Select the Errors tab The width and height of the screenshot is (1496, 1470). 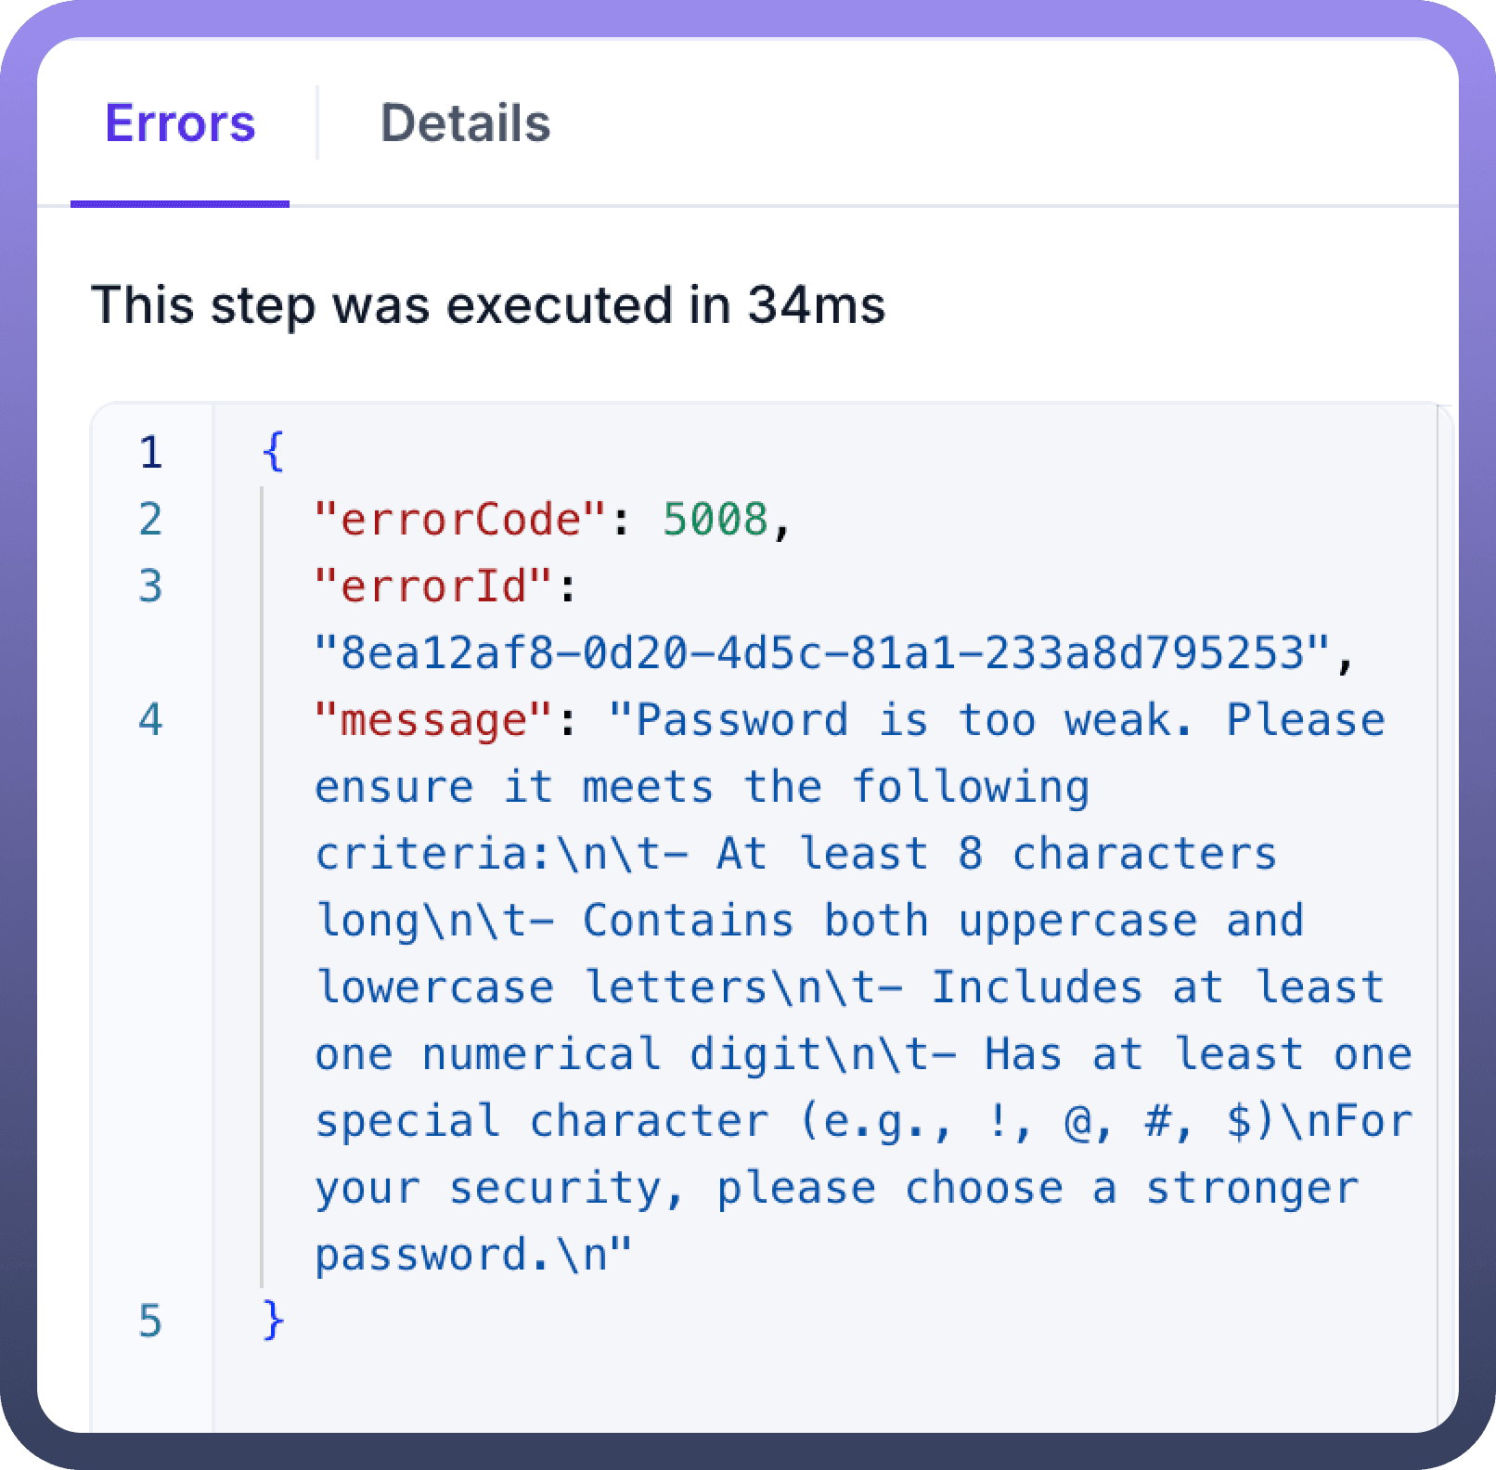click(x=180, y=123)
